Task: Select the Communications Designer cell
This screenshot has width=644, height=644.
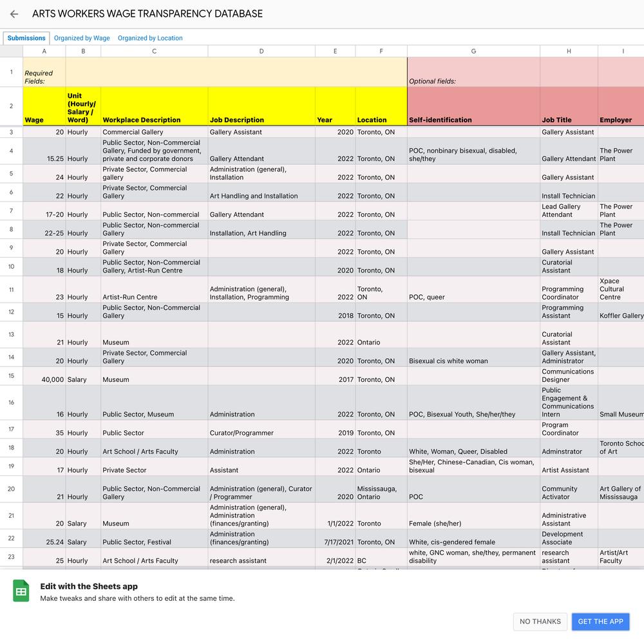Action: (x=569, y=376)
